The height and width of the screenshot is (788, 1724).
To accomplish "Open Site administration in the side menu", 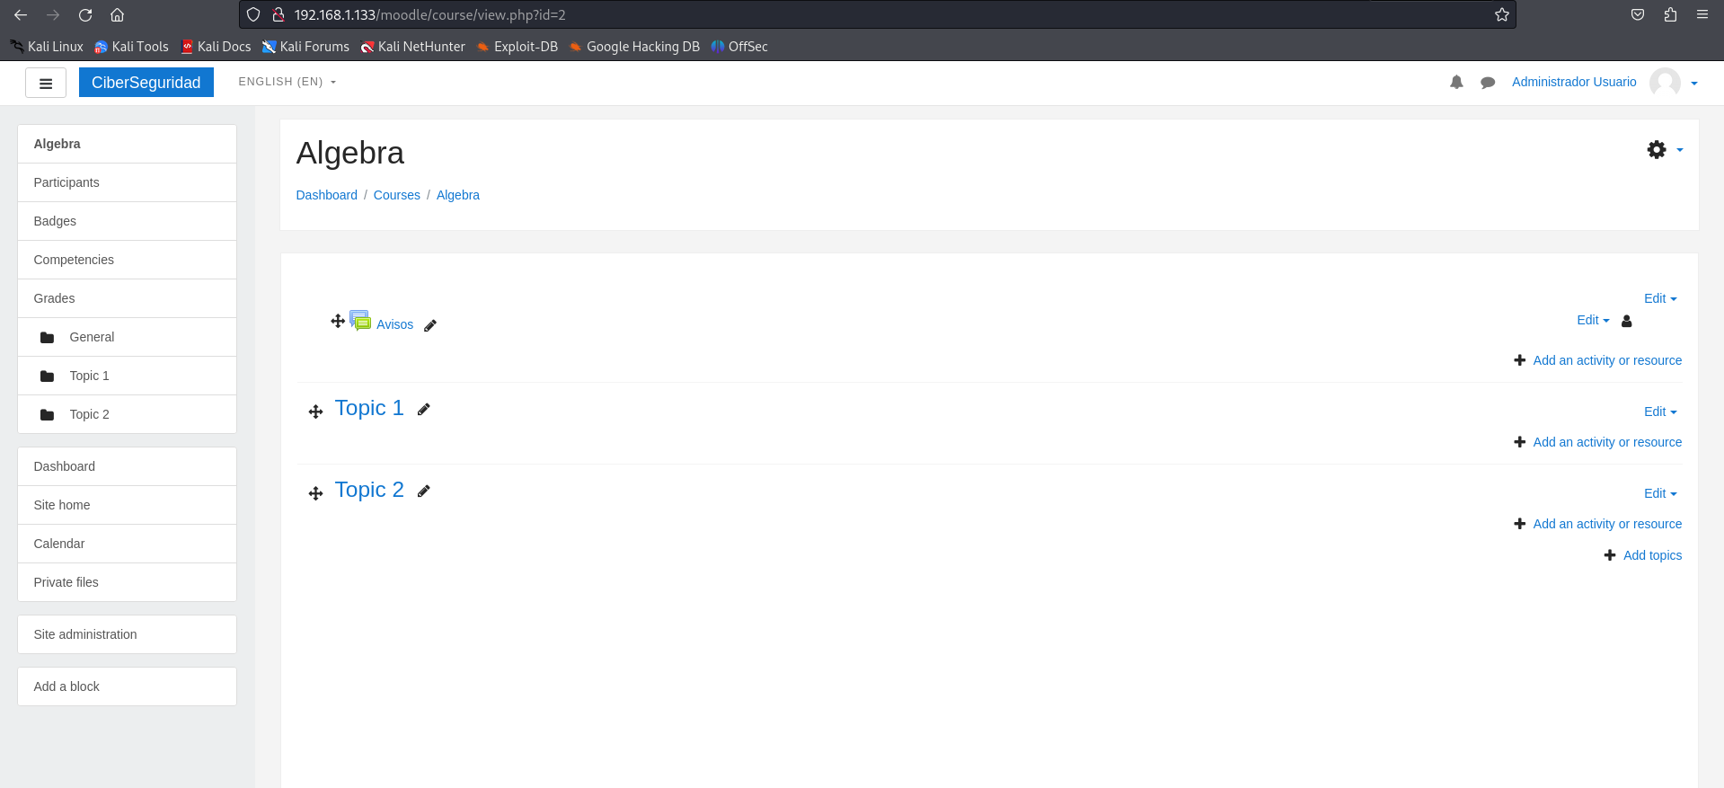I will click(127, 634).
